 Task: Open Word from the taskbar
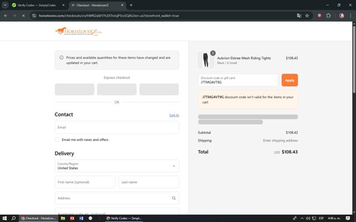coord(81,218)
